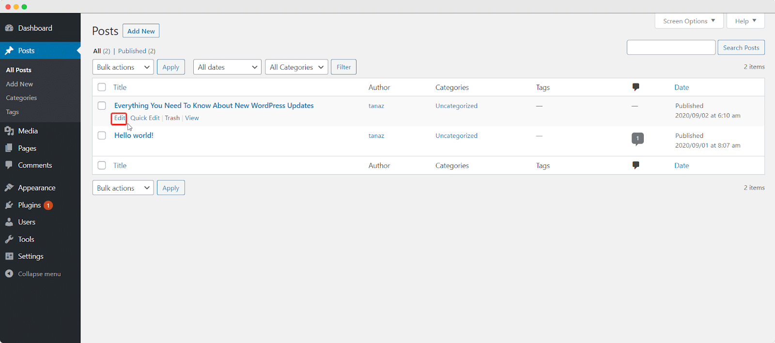
Task: Click the Media icon in sidebar
Action: [x=9, y=131]
